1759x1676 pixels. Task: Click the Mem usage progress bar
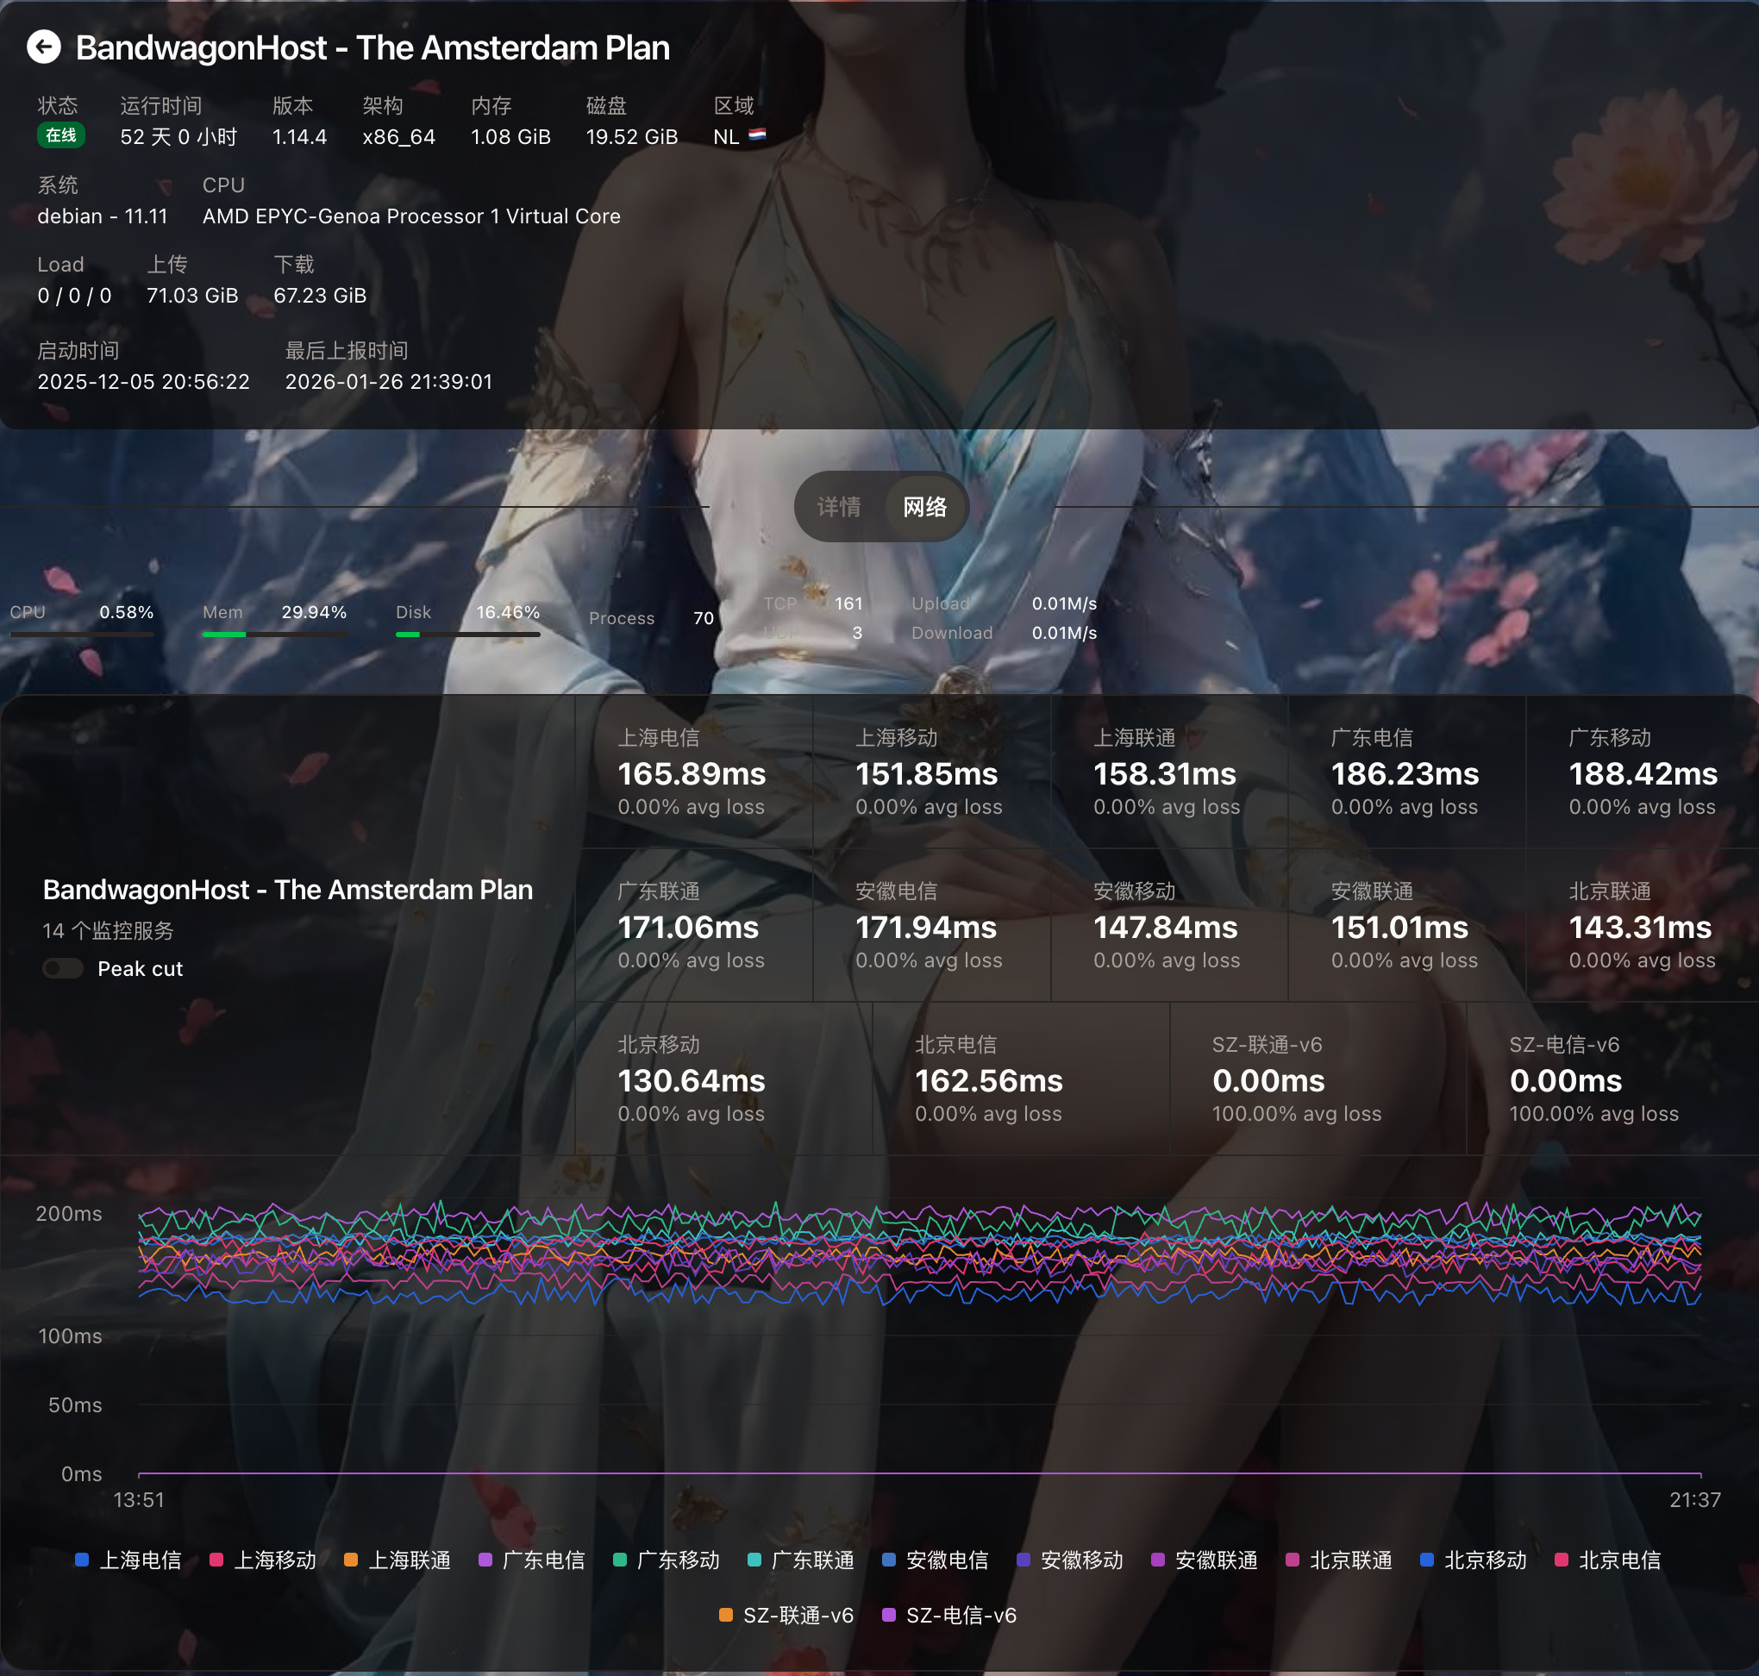pos(273,635)
